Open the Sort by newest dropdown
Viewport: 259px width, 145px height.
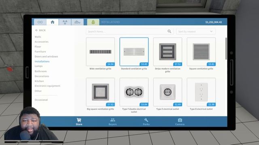pos(196,31)
